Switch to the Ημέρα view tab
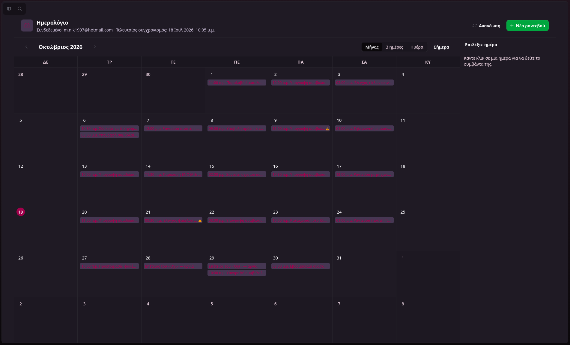This screenshot has height=345, width=570. tap(417, 47)
